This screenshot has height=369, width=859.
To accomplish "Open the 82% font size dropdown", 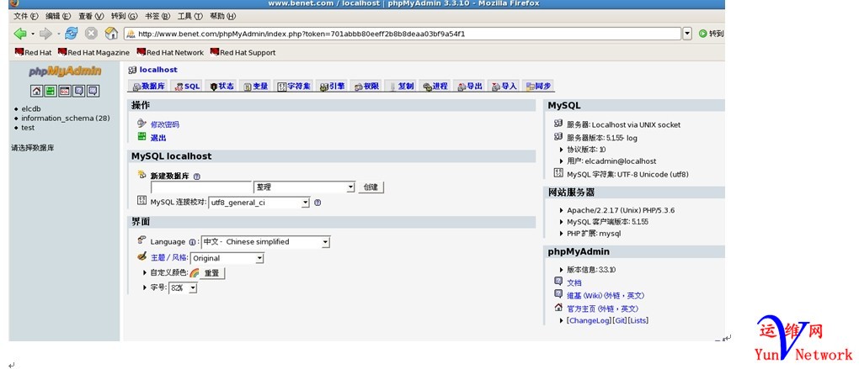I will click(x=183, y=287).
